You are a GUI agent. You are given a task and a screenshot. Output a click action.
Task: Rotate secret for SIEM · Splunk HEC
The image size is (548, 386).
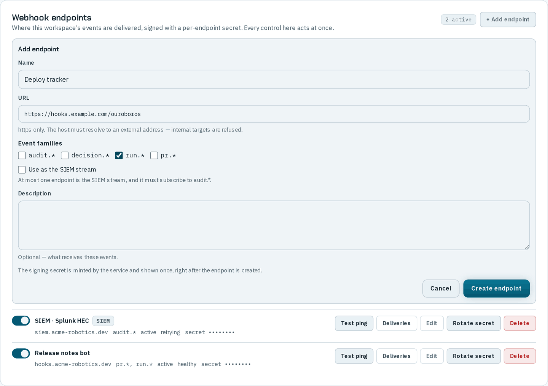point(473,323)
